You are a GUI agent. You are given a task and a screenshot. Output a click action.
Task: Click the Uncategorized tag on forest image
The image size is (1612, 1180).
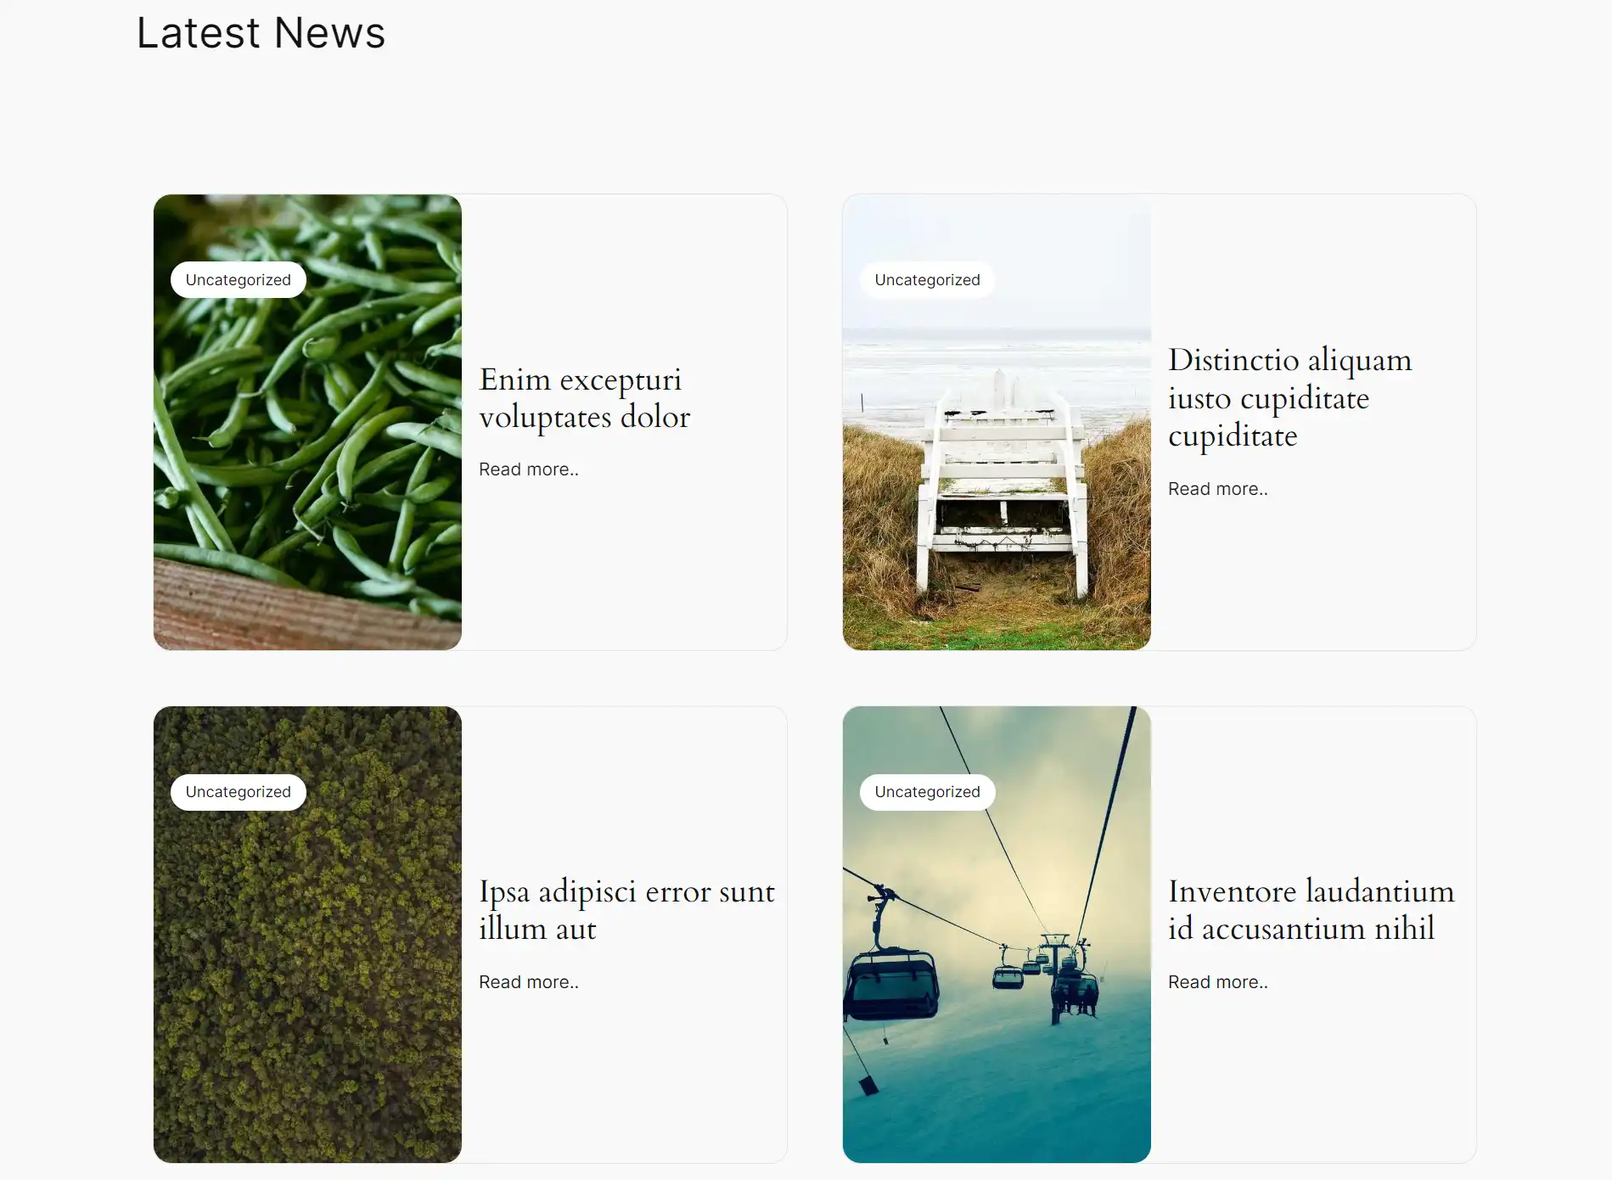pos(239,792)
